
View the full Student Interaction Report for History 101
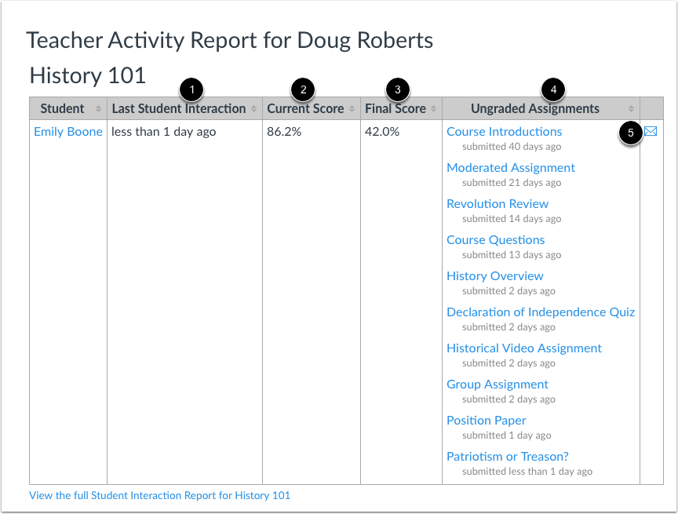point(159,495)
